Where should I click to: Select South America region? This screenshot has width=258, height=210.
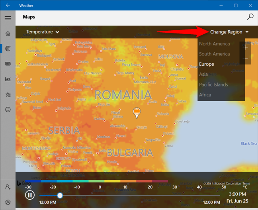coord(214,54)
